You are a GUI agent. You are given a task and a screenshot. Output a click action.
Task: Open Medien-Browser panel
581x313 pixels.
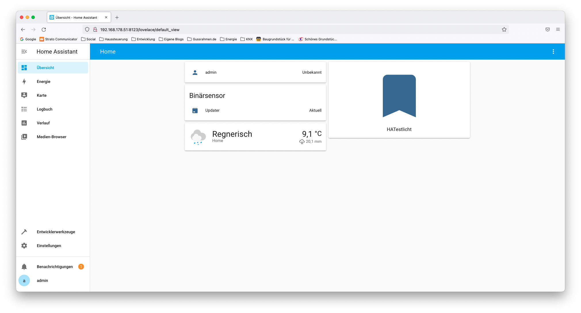coord(51,136)
